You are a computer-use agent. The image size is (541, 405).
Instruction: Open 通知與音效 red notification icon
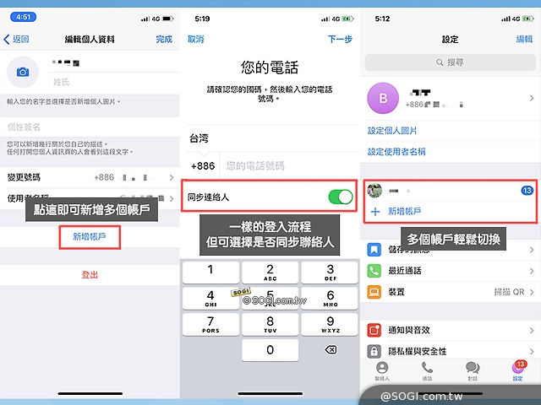[374, 330]
